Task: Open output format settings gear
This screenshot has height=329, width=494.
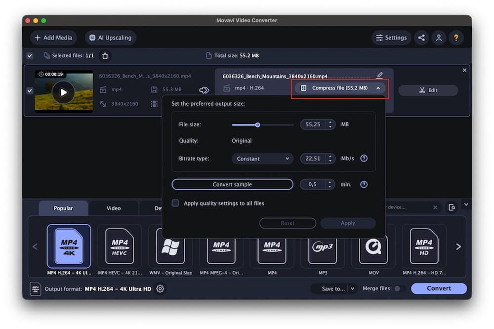Action: point(160,288)
